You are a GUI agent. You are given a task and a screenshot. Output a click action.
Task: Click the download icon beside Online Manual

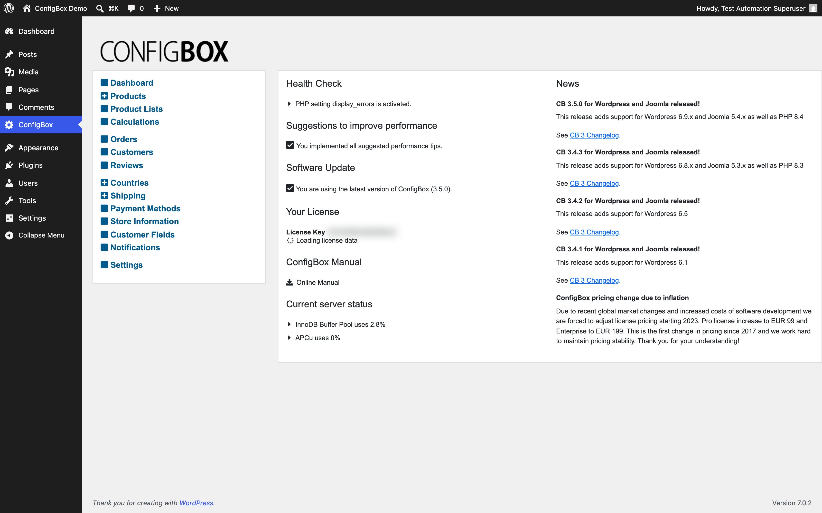point(289,282)
